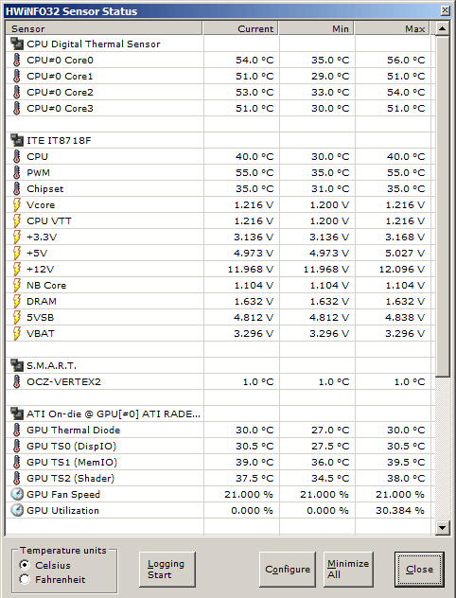The height and width of the screenshot is (598, 456).
Task: Click the scrollbar up arrow
Action: pyautogui.click(x=442, y=28)
